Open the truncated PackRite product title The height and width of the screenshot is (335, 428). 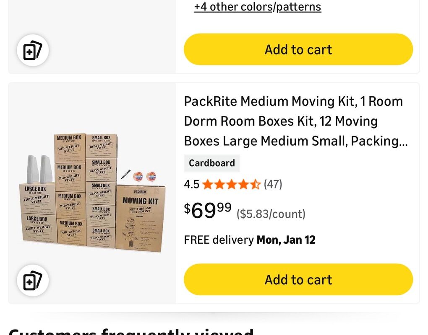(x=294, y=121)
